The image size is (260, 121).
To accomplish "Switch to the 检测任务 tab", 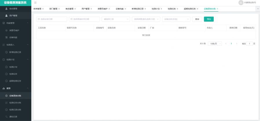I will [172, 9].
